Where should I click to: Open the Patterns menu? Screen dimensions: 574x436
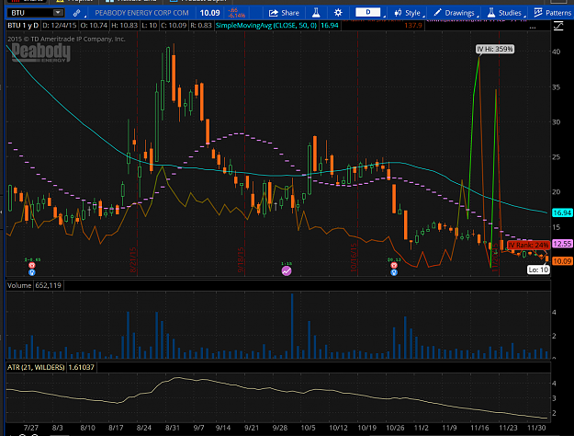553,13
